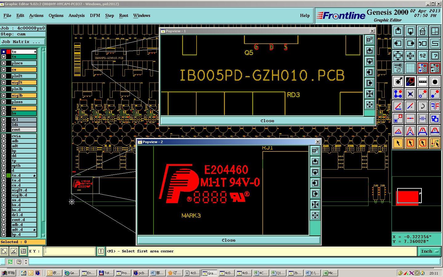Click the green color swatch of layer to.d
This screenshot has height=277, width=443.
click(x=9, y=175)
